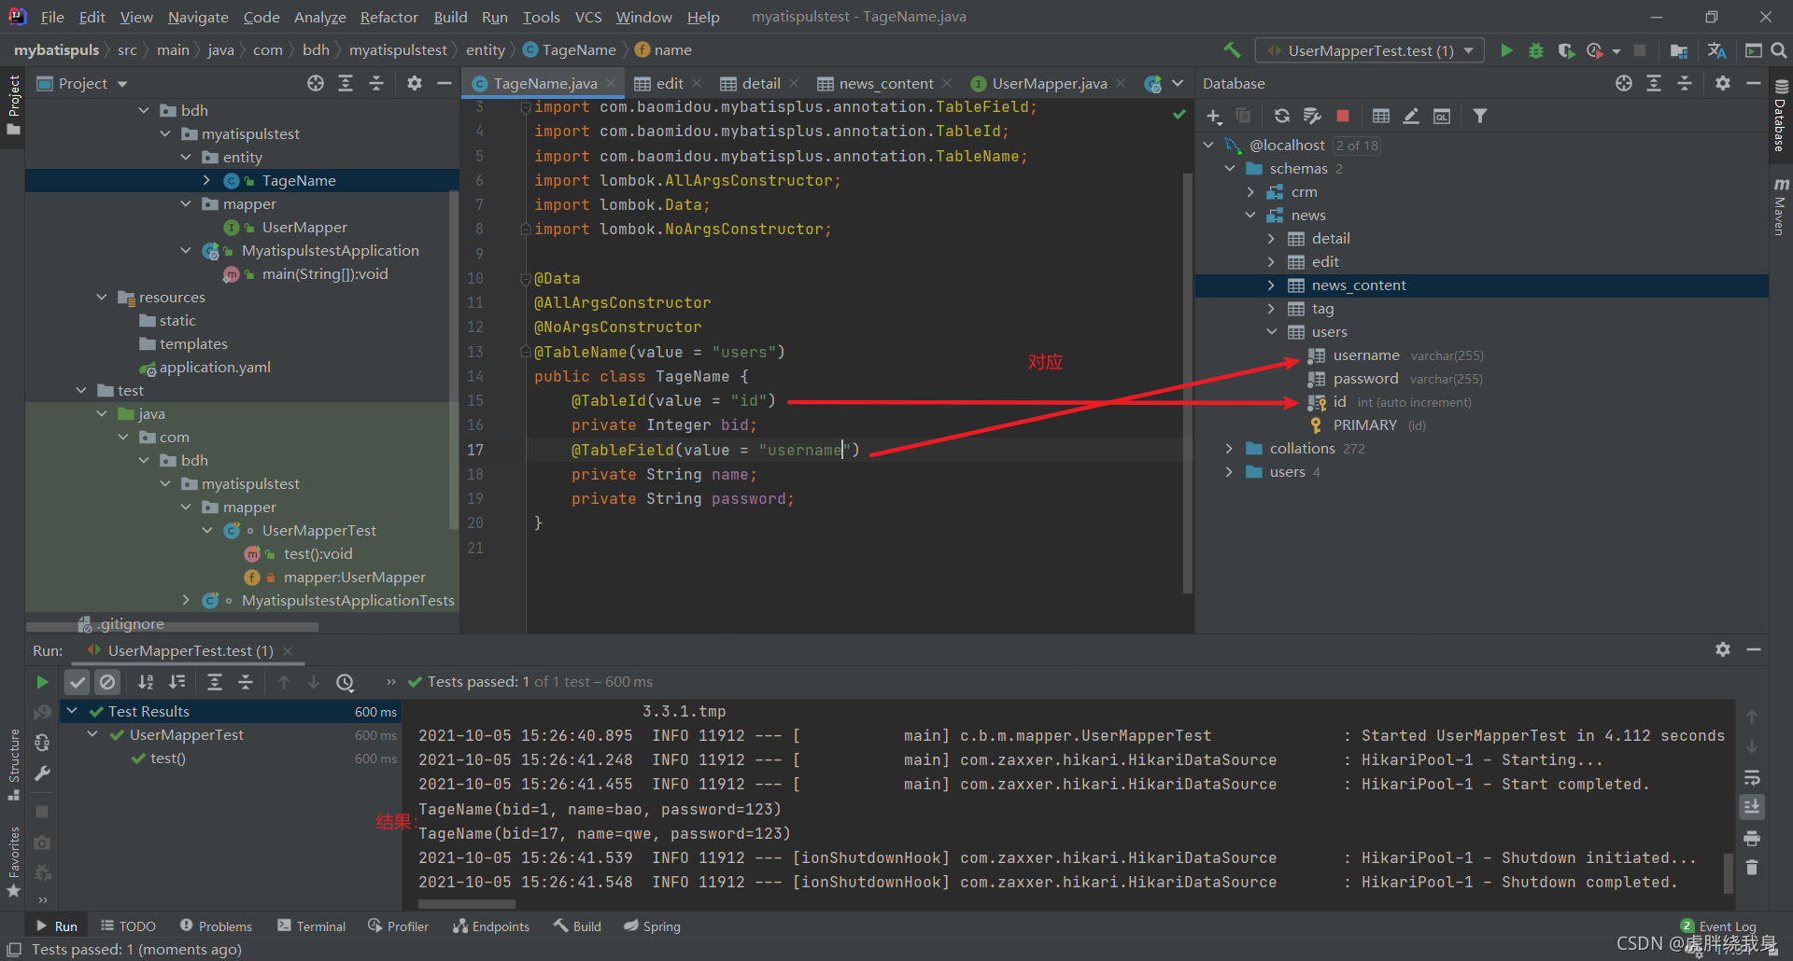Expand the news_content table node

(x=1271, y=285)
